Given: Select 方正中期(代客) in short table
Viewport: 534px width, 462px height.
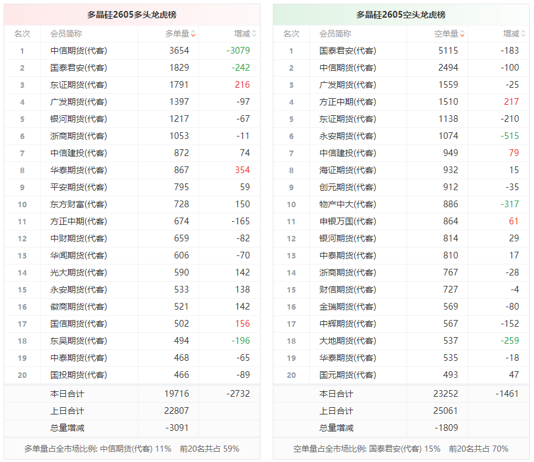Looking at the screenshot, I should pyautogui.click(x=348, y=102).
